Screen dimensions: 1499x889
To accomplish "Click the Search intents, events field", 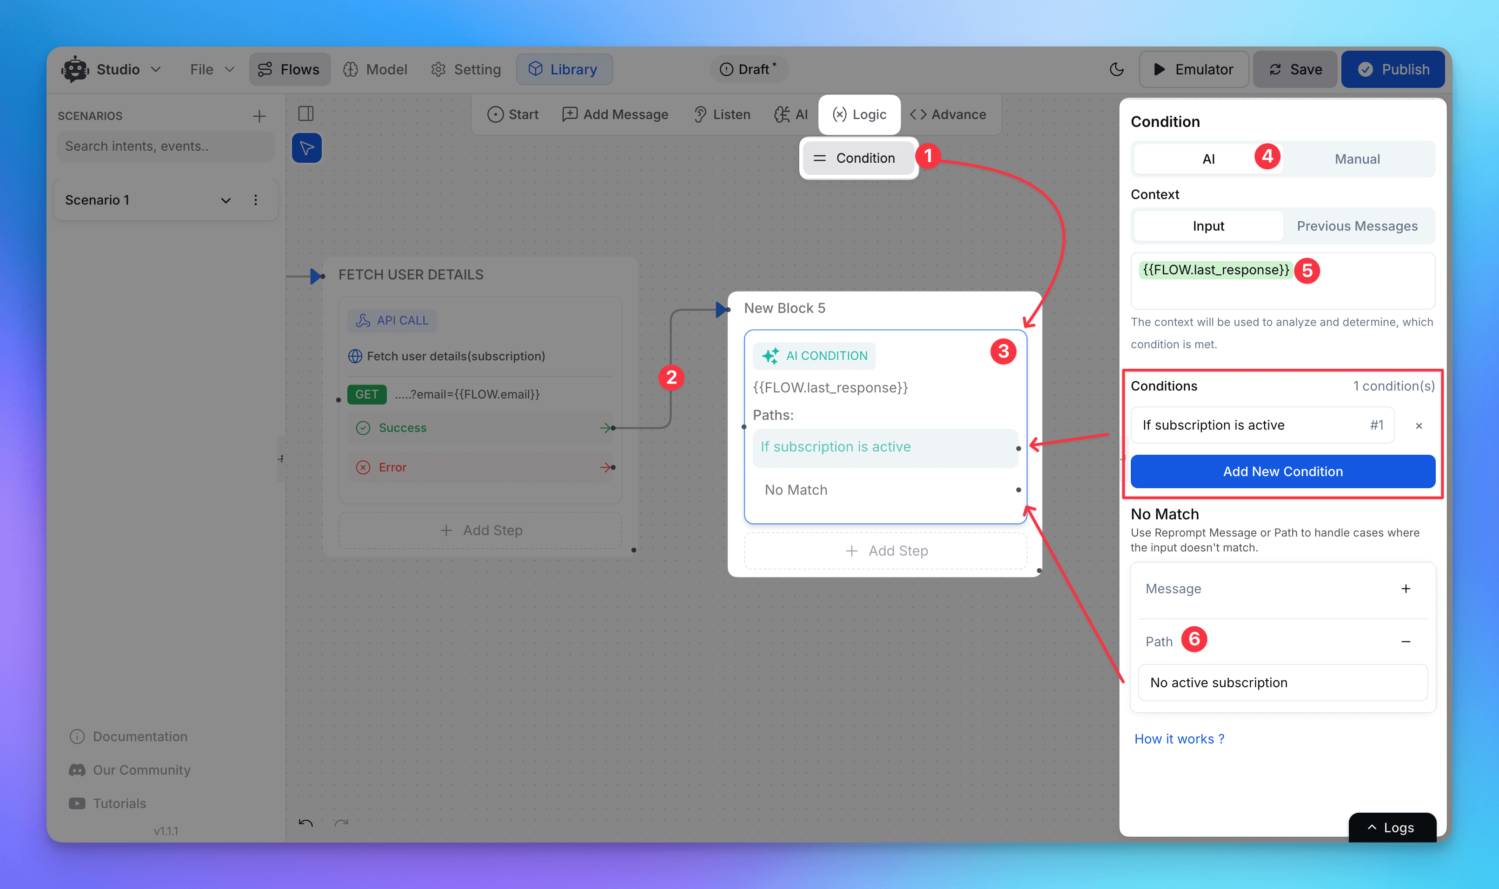I will (x=166, y=146).
